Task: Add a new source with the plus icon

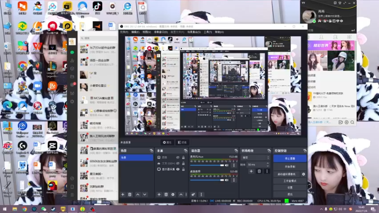Action: [x=159, y=195]
